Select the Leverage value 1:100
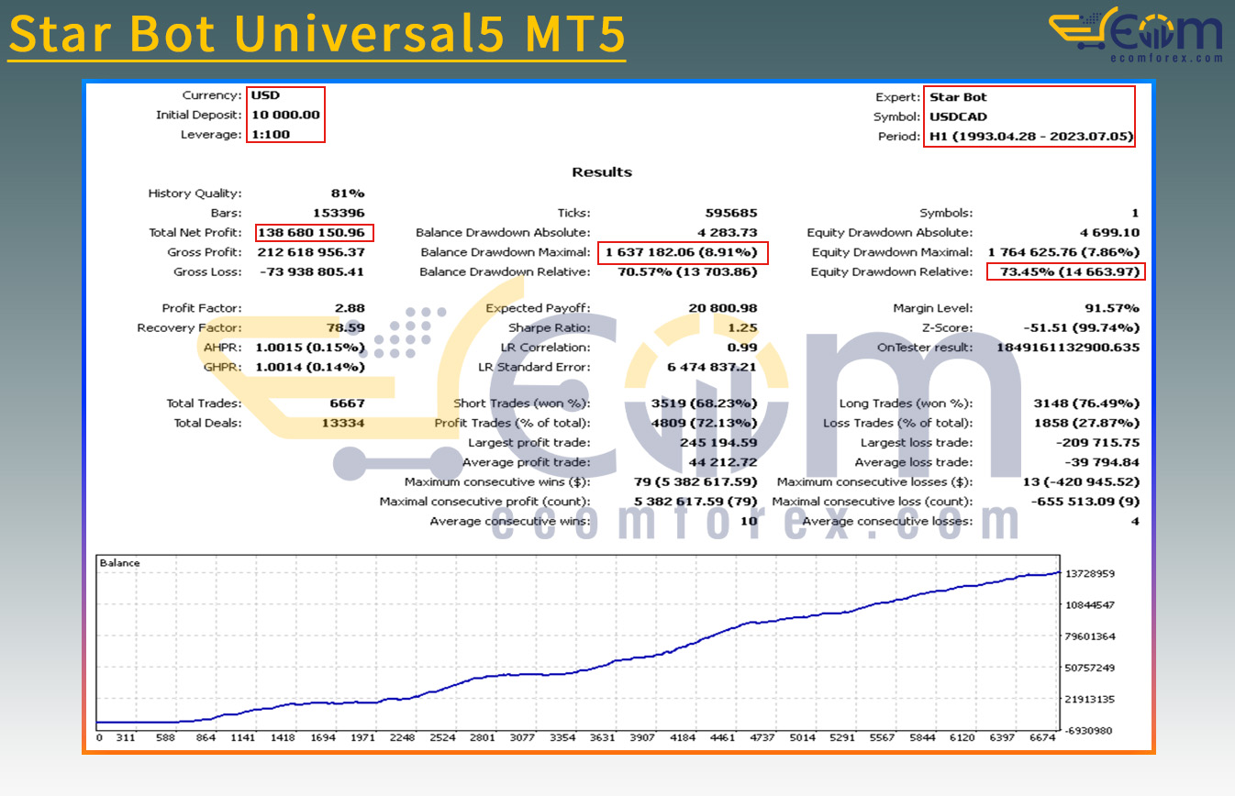 270,135
